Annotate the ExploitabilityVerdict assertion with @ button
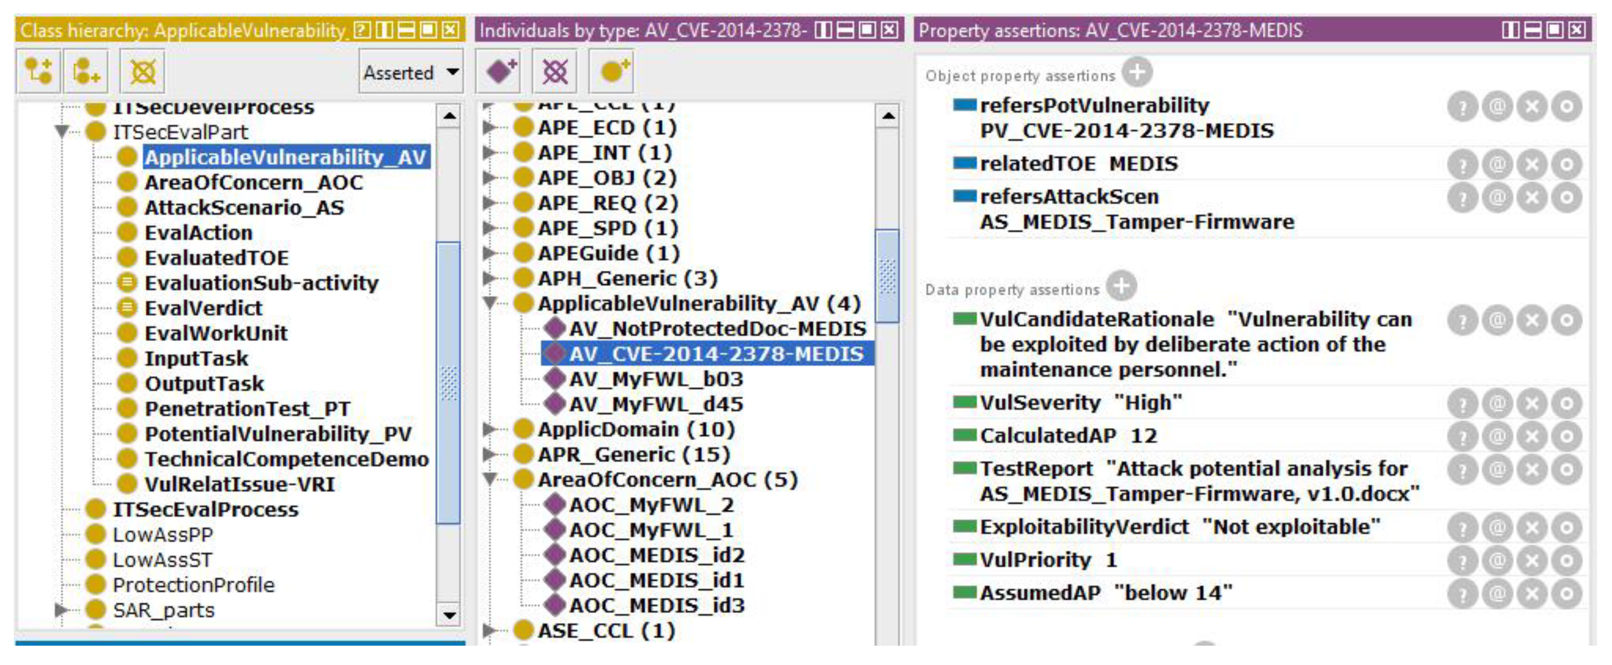 tap(1497, 528)
